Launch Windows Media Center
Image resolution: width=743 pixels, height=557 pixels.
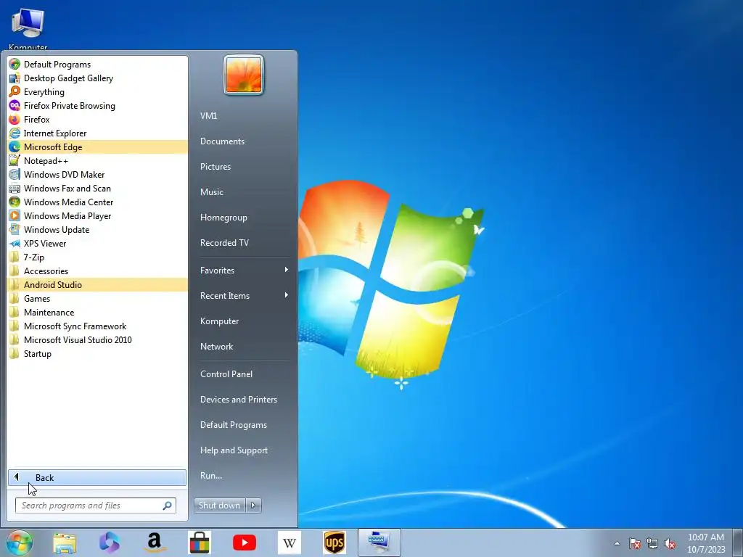[98, 202]
